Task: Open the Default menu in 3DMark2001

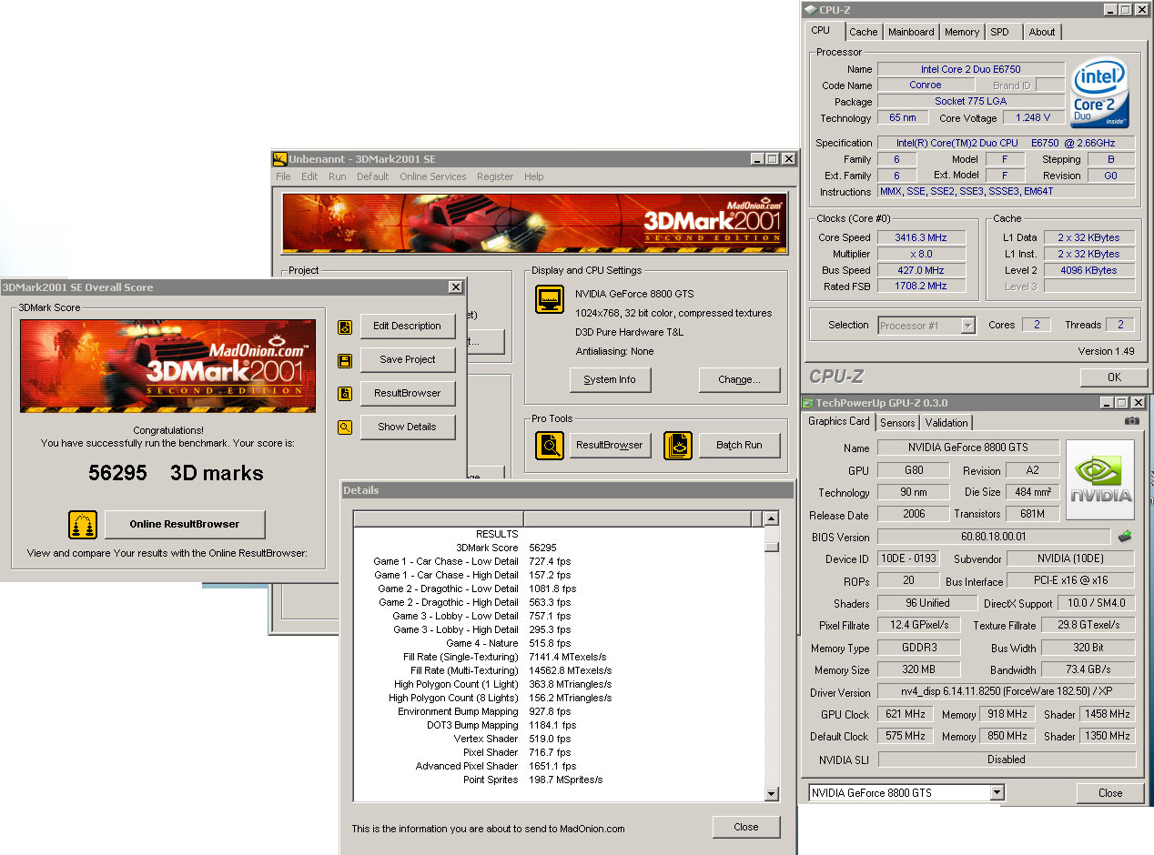Action: pos(372,176)
